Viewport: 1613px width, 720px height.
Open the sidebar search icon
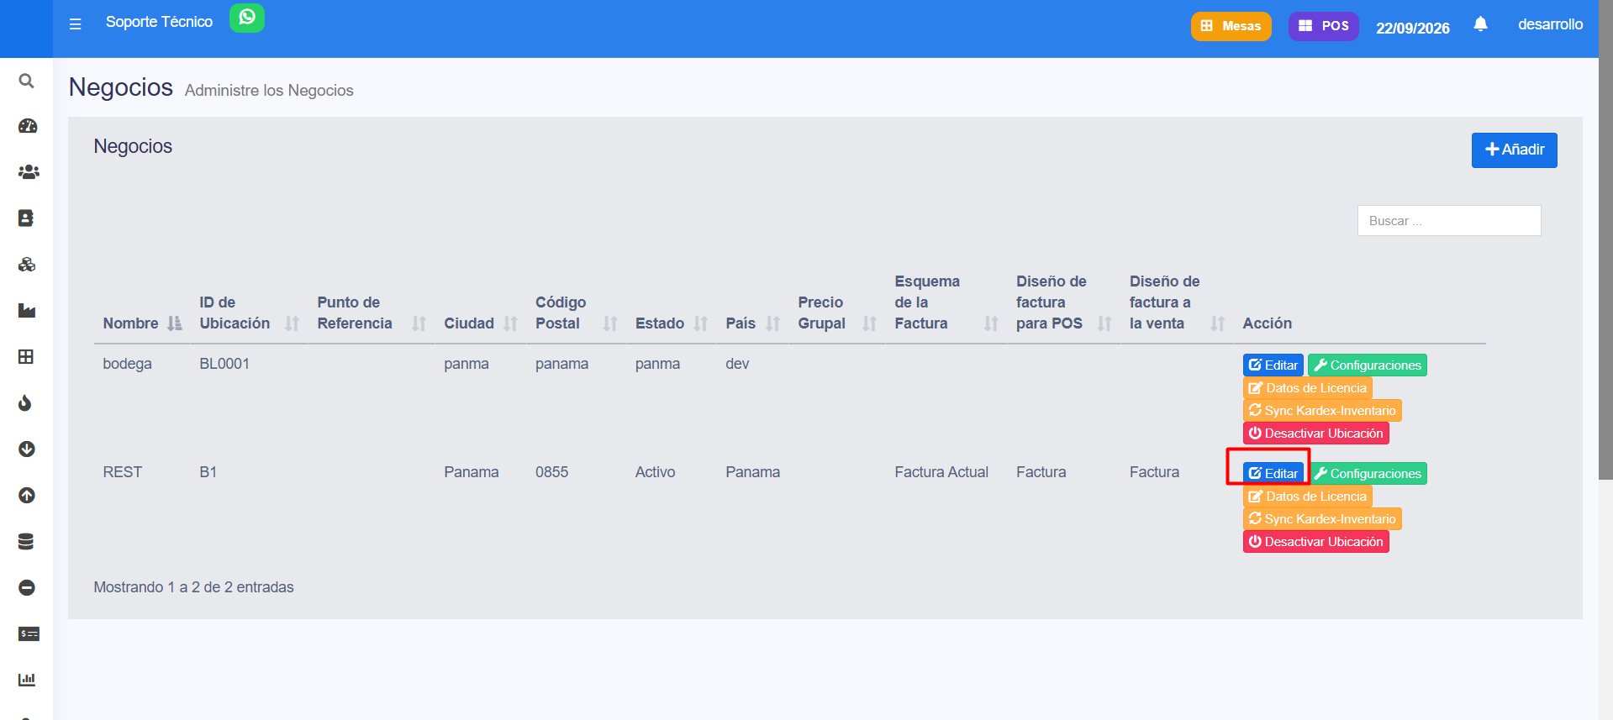click(x=27, y=81)
